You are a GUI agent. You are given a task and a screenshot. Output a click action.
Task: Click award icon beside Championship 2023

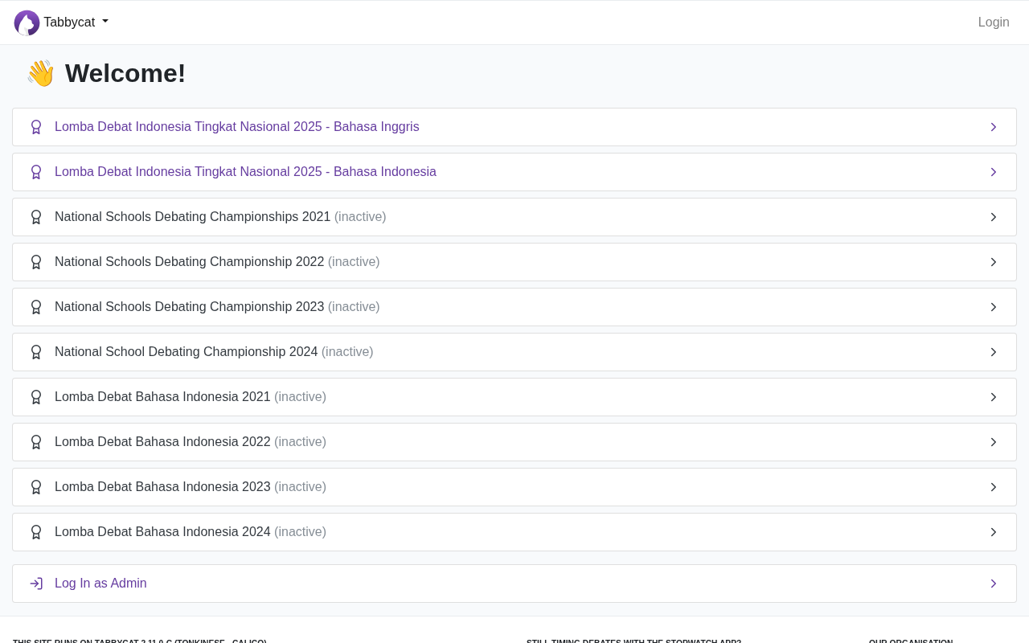point(36,307)
